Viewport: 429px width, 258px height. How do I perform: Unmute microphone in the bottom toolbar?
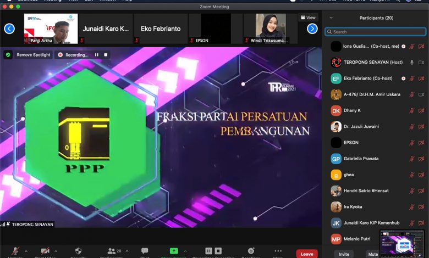click(x=15, y=251)
